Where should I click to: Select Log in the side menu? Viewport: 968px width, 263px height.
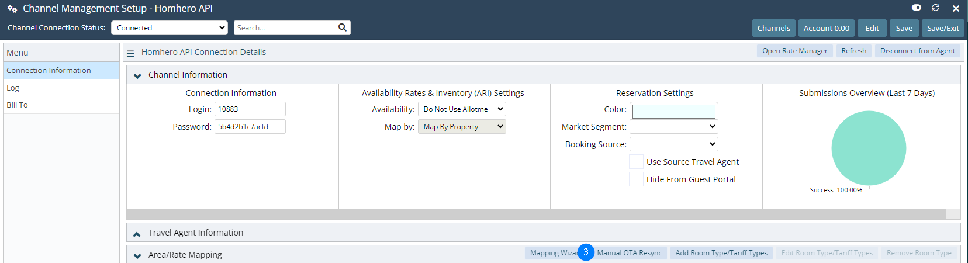[x=13, y=88]
